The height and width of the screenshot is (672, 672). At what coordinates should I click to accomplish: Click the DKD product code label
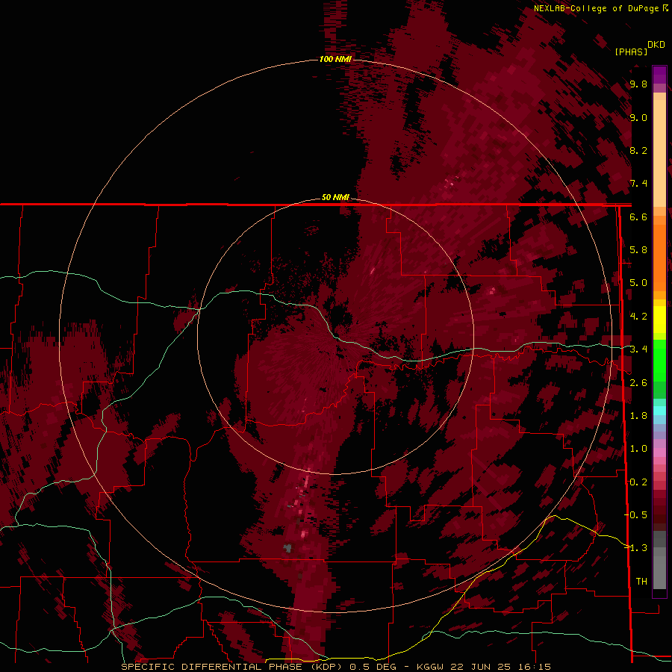tap(656, 44)
